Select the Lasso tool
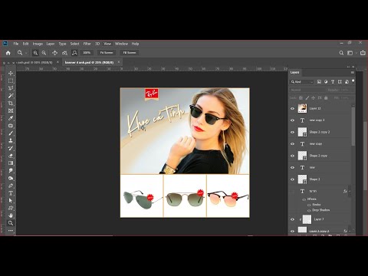This screenshot has width=368, height=276. coord(11,88)
